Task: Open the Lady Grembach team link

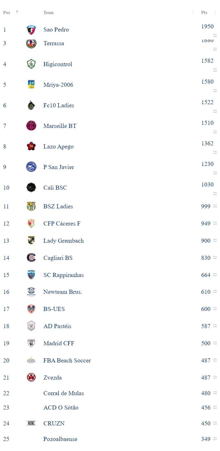Action: (63, 241)
